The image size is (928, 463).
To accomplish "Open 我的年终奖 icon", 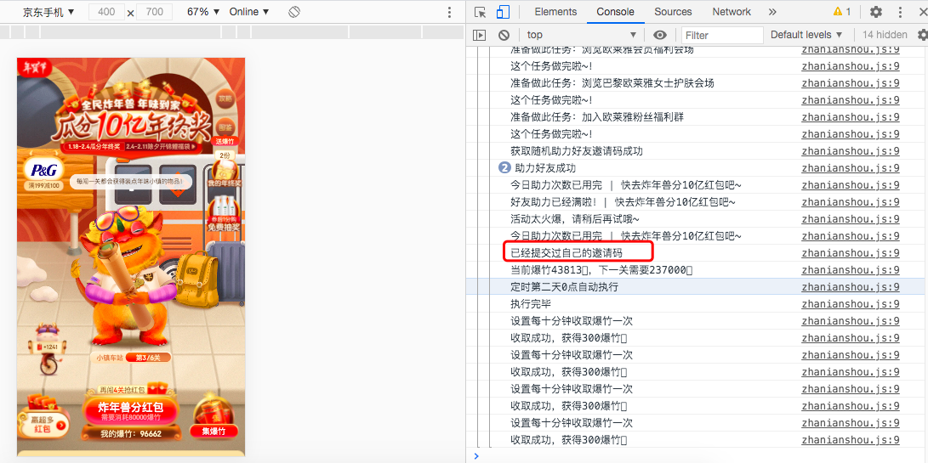I will [225, 173].
